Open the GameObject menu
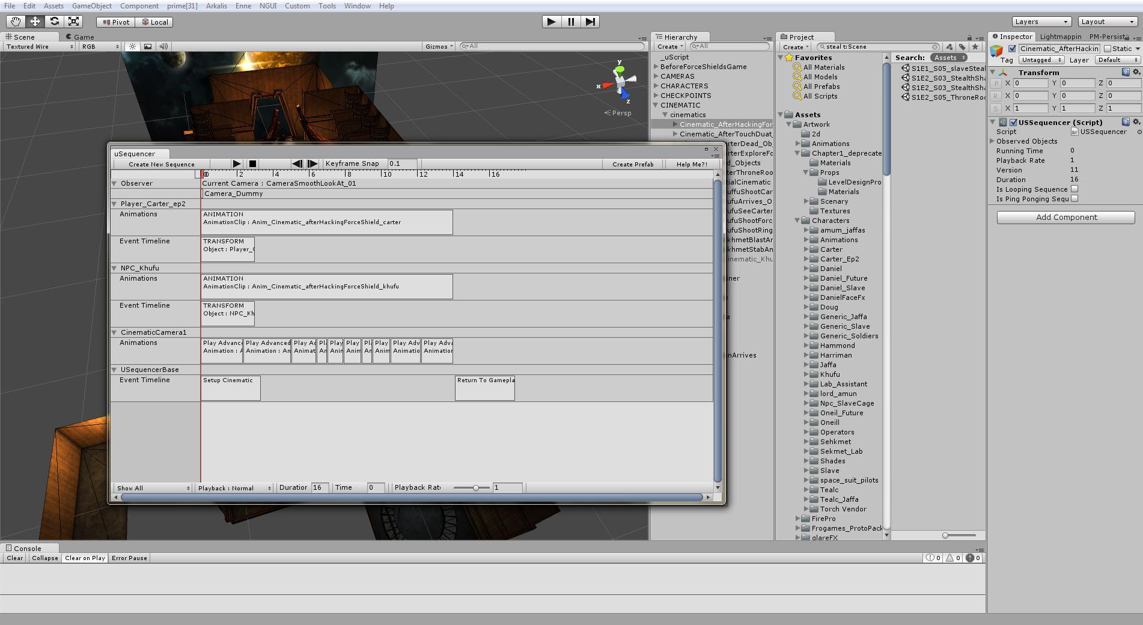 (x=91, y=6)
